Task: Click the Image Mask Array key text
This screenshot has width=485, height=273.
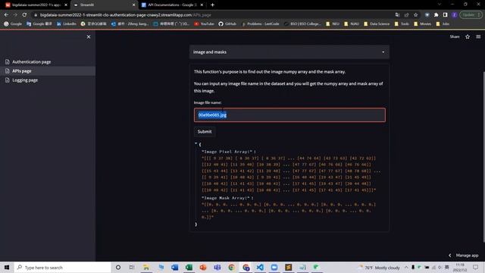Action: [226, 198]
